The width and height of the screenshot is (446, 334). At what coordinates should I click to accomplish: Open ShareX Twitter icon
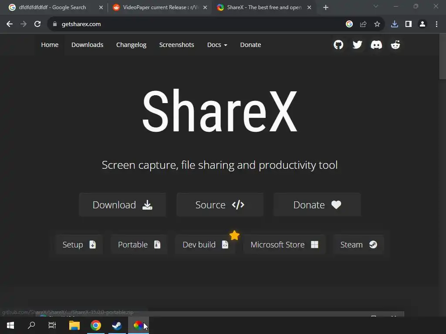357,45
